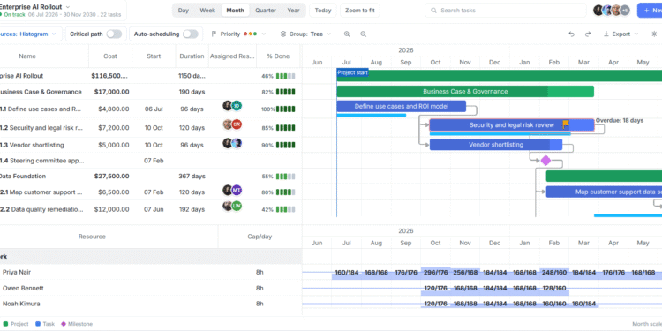Select the Security and legal risk review bar
662x331 pixels.
click(x=512, y=125)
